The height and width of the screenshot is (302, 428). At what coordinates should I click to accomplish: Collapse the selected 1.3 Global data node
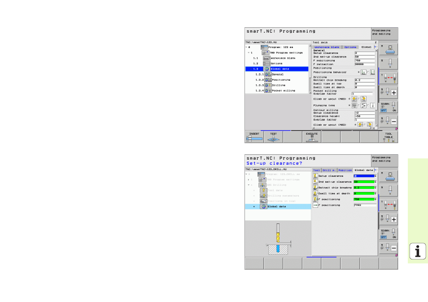click(248, 69)
